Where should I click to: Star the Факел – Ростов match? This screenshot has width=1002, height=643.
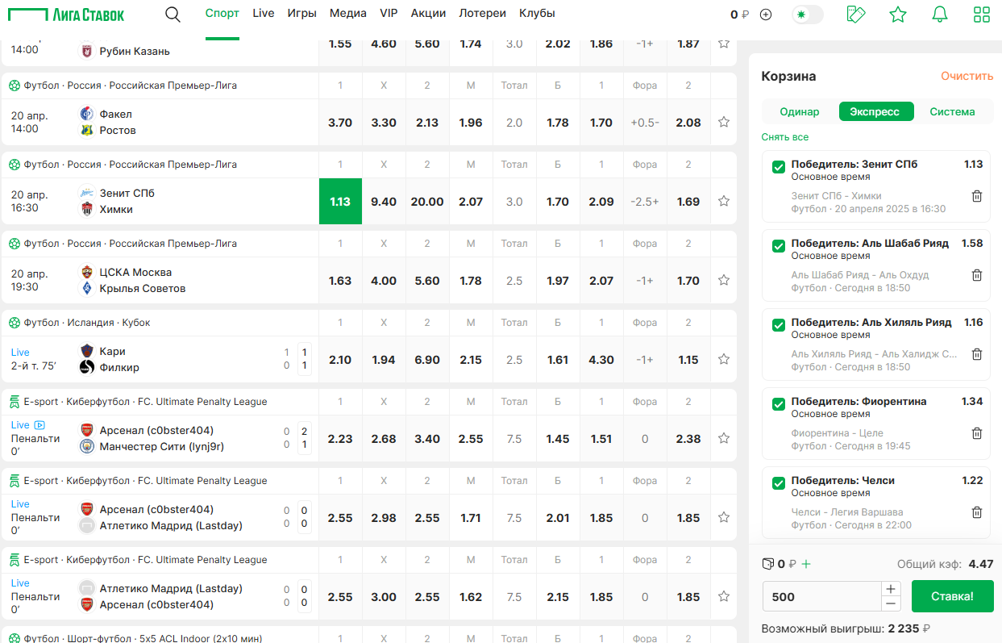tap(724, 122)
